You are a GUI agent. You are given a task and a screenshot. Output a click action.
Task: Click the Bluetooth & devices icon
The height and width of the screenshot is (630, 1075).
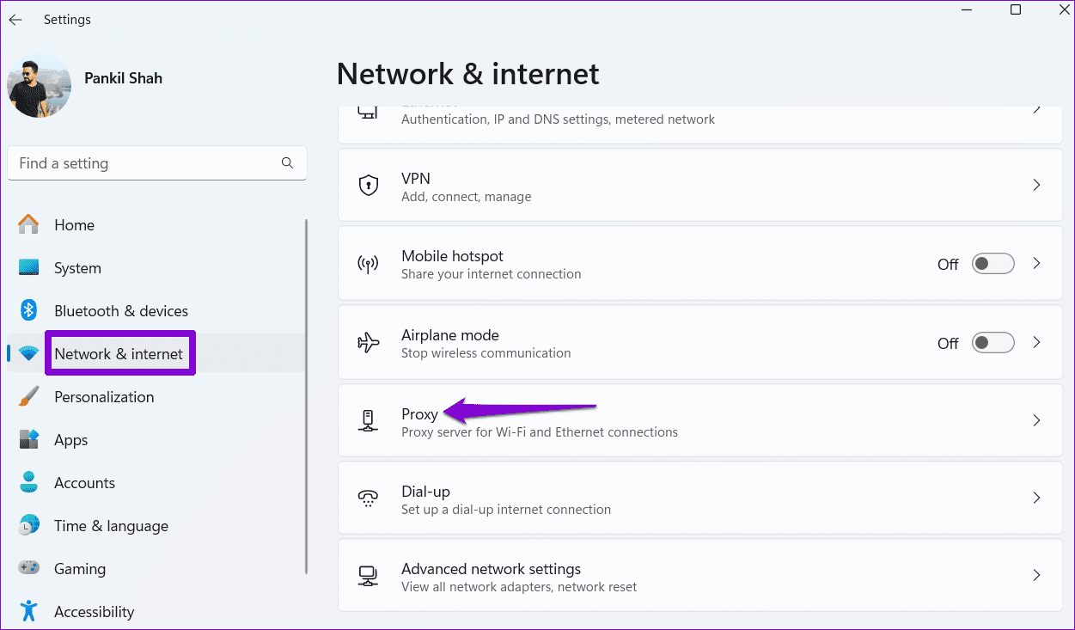pos(29,311)
